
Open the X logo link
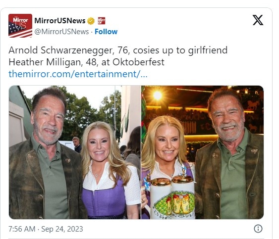tap(258, 20)
